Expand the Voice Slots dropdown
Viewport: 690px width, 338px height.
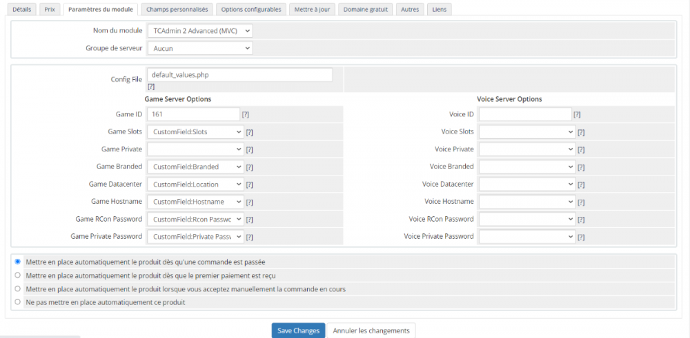(527, 132)
